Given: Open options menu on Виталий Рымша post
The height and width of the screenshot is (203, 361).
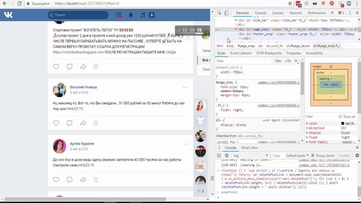Looking at the screenshot, I should pos(186,87).
